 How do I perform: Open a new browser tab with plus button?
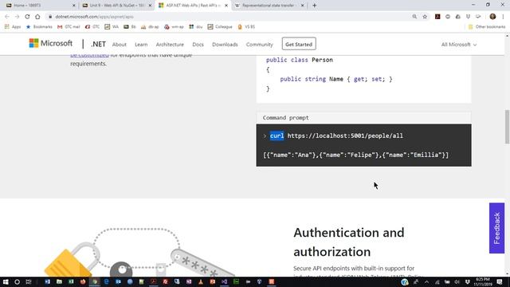tap(314, 6)
